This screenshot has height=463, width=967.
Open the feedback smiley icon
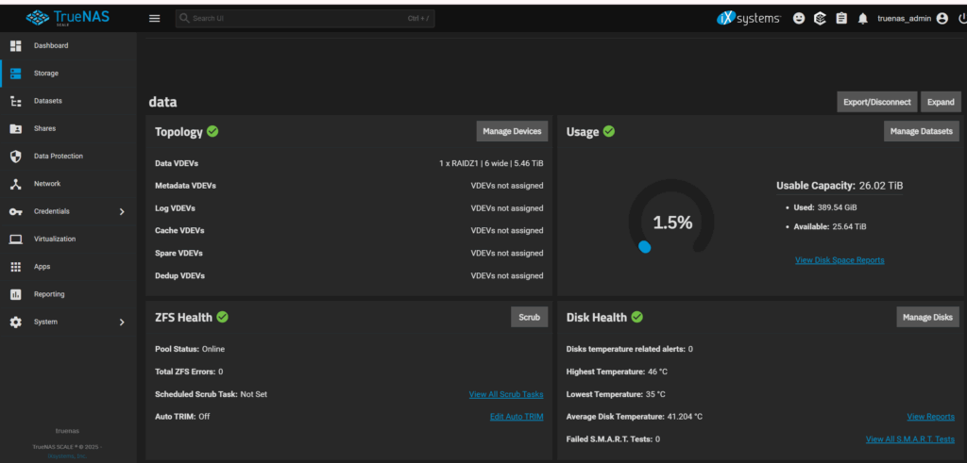[x=799, y=18]
